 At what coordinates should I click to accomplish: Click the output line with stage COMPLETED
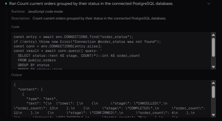pyautogui.click(x=109, y=108)
